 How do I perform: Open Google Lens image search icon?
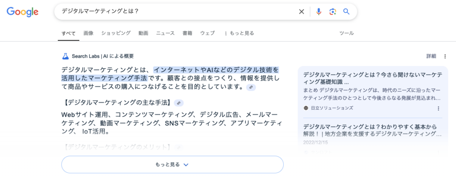pos(333,12)
